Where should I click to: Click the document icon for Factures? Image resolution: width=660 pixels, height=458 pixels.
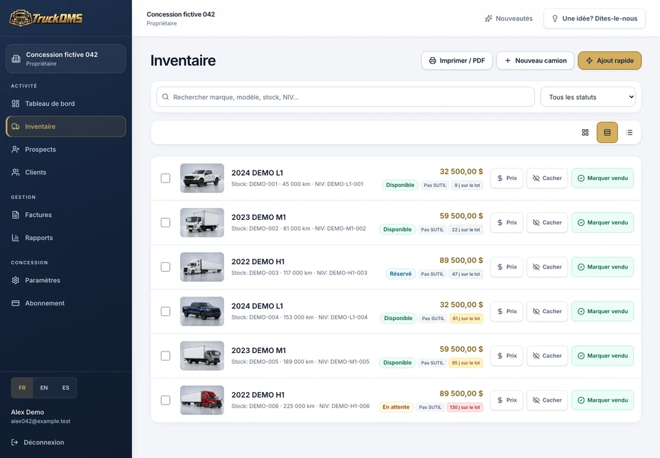[16, 215]
